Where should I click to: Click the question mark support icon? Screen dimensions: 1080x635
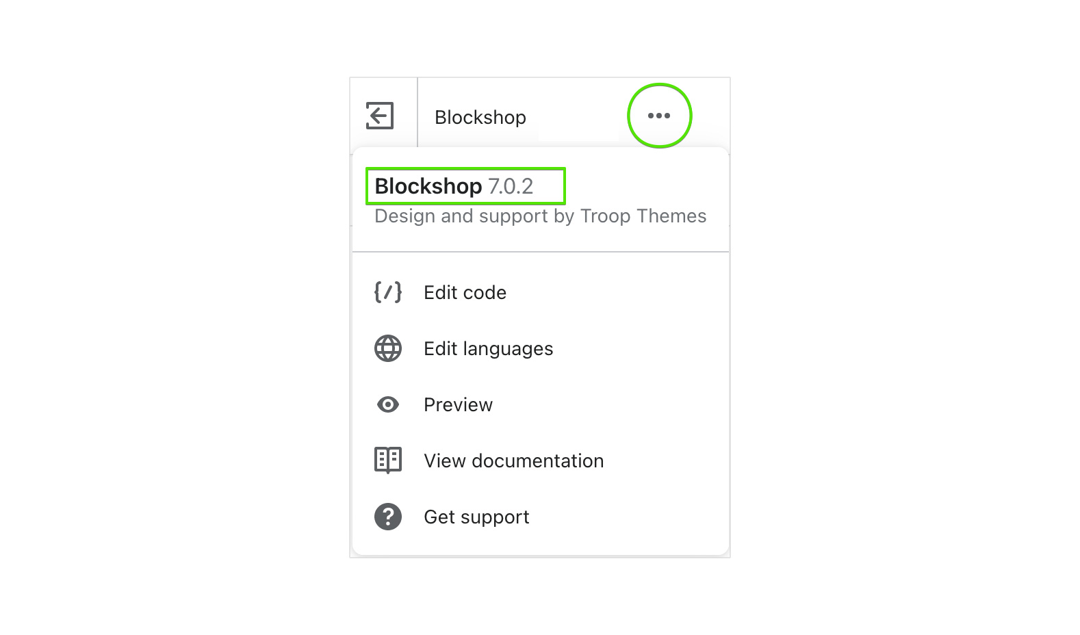(x=388, y=517)
